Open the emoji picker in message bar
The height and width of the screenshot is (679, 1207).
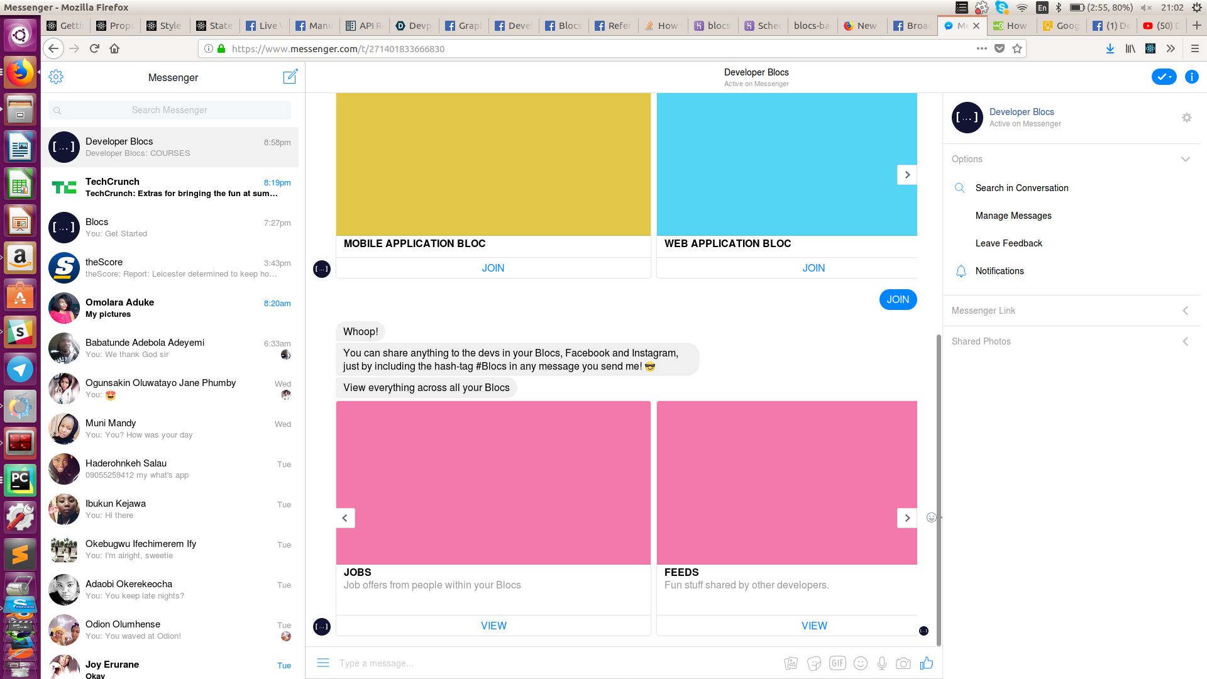861,663
